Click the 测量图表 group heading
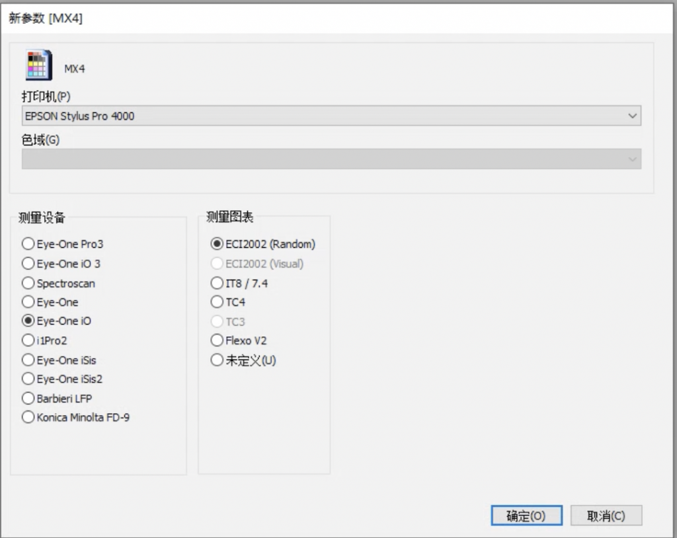This screenshot has width=677, height=538. click(229, 217)
